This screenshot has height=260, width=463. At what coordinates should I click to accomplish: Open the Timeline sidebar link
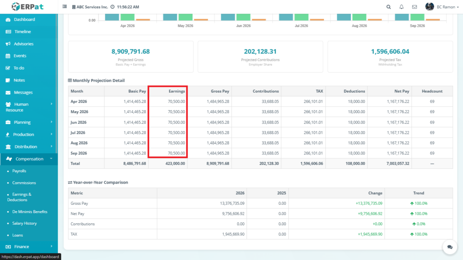coord(23,32)
